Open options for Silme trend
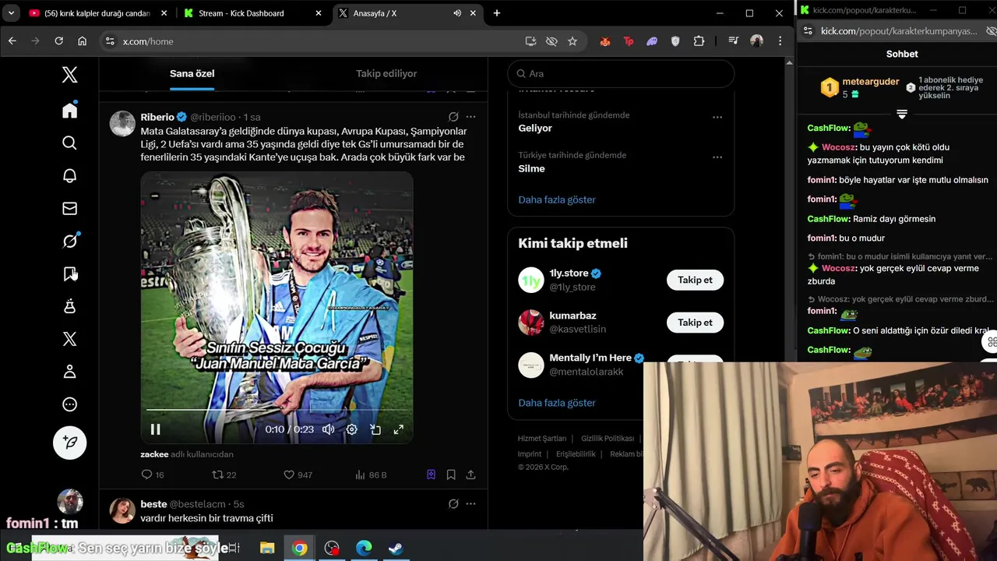This screenshot has width=997, height=561. [x=717, y=157]
